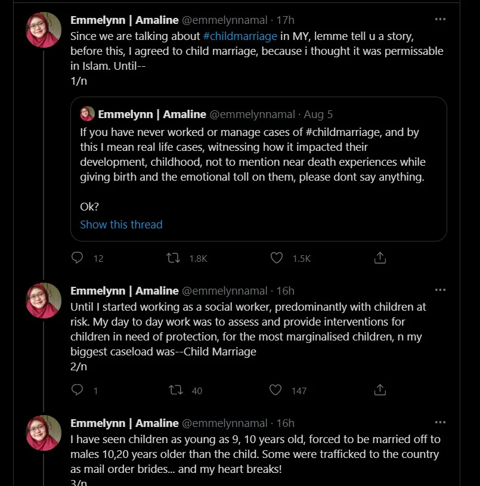Reply to the first tweet (1/n)
Viewport: 480px width, 486px height.
(78, 258)
